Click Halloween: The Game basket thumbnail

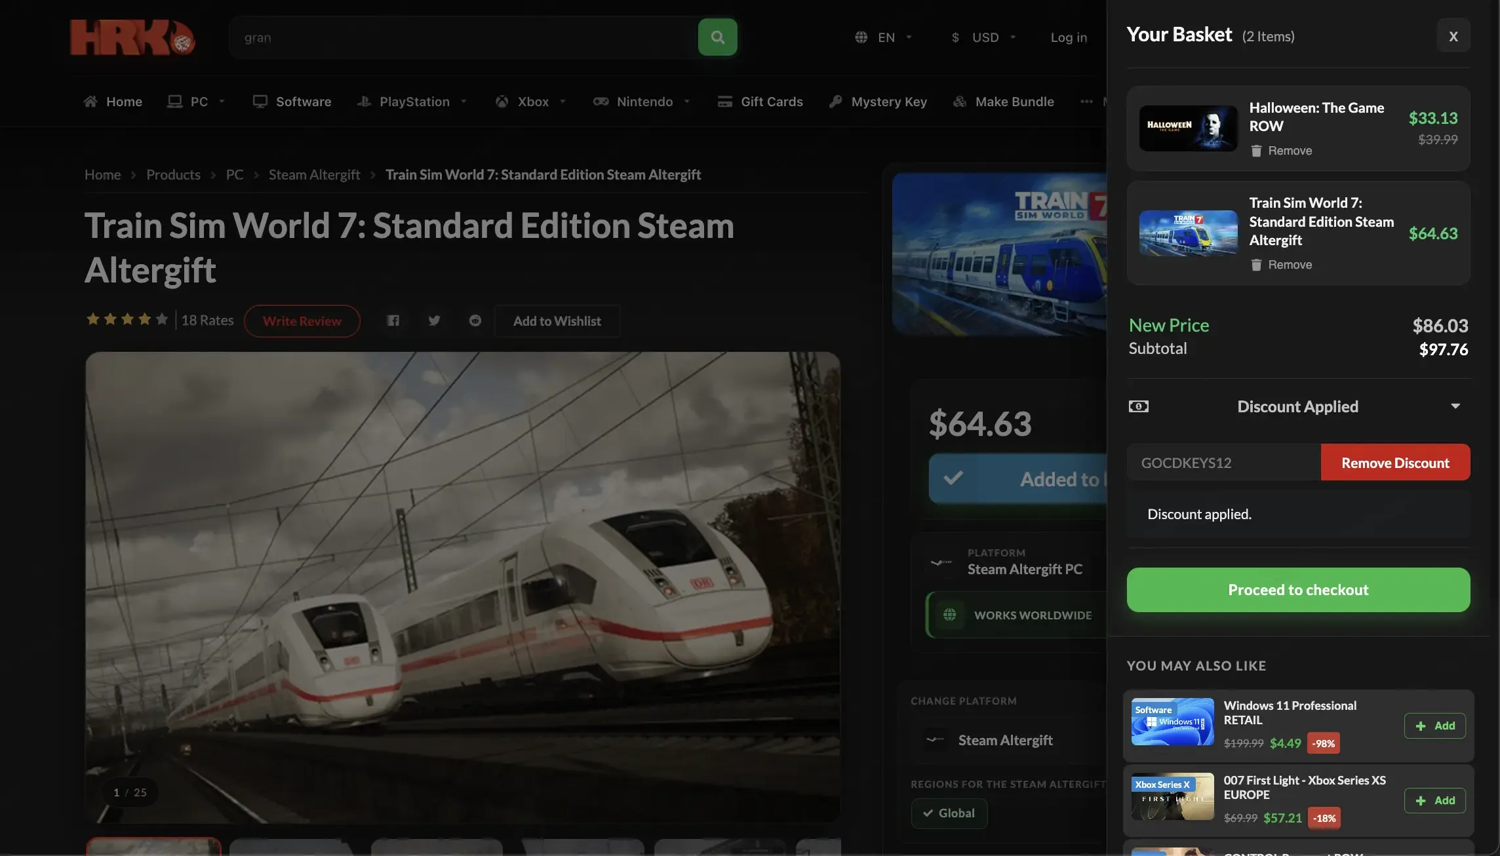pos(1188,128)
